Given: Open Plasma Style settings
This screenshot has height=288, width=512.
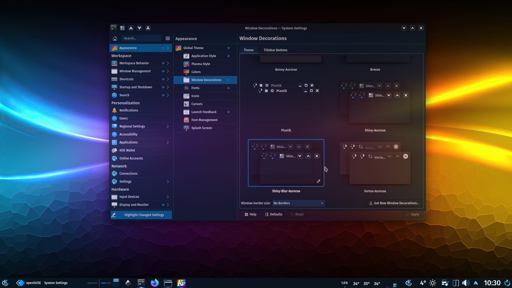Looking at the screenshot, I should click(205, 64).
